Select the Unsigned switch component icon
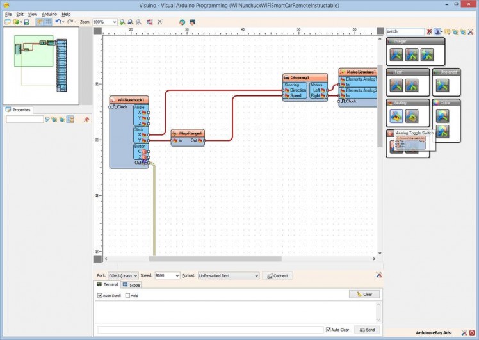 tap(443, 85)
